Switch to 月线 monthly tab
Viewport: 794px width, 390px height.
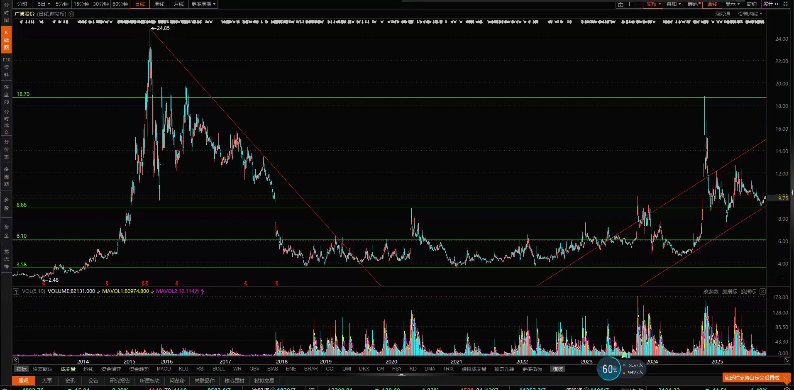179,4
